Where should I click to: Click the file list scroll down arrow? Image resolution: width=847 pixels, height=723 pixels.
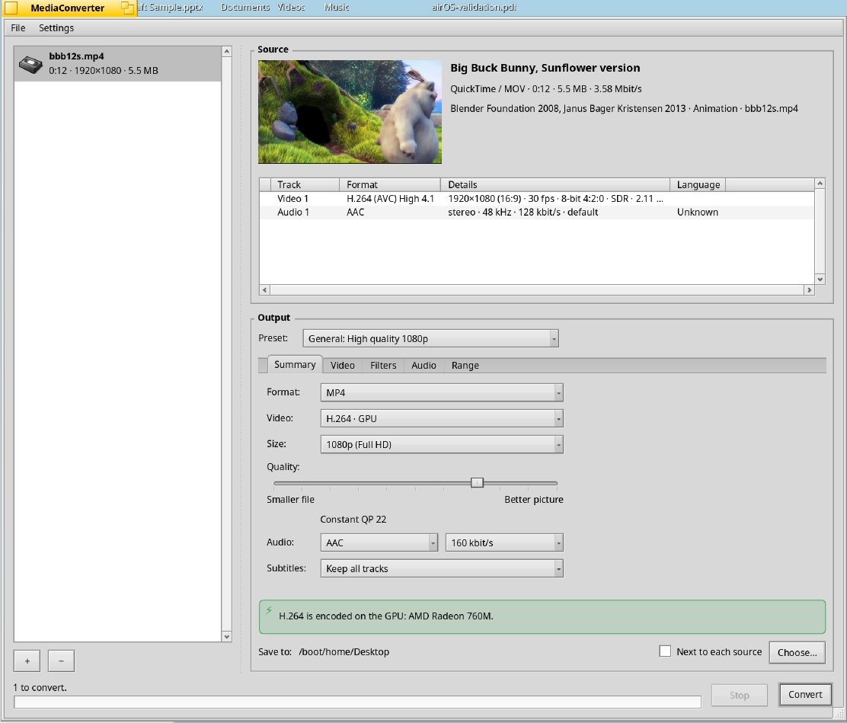227,637
